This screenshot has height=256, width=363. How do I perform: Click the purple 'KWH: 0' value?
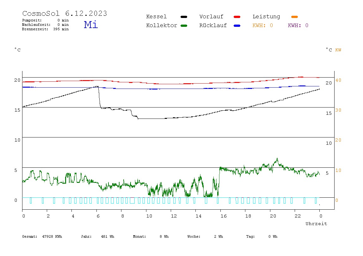[x=298, y=26]
